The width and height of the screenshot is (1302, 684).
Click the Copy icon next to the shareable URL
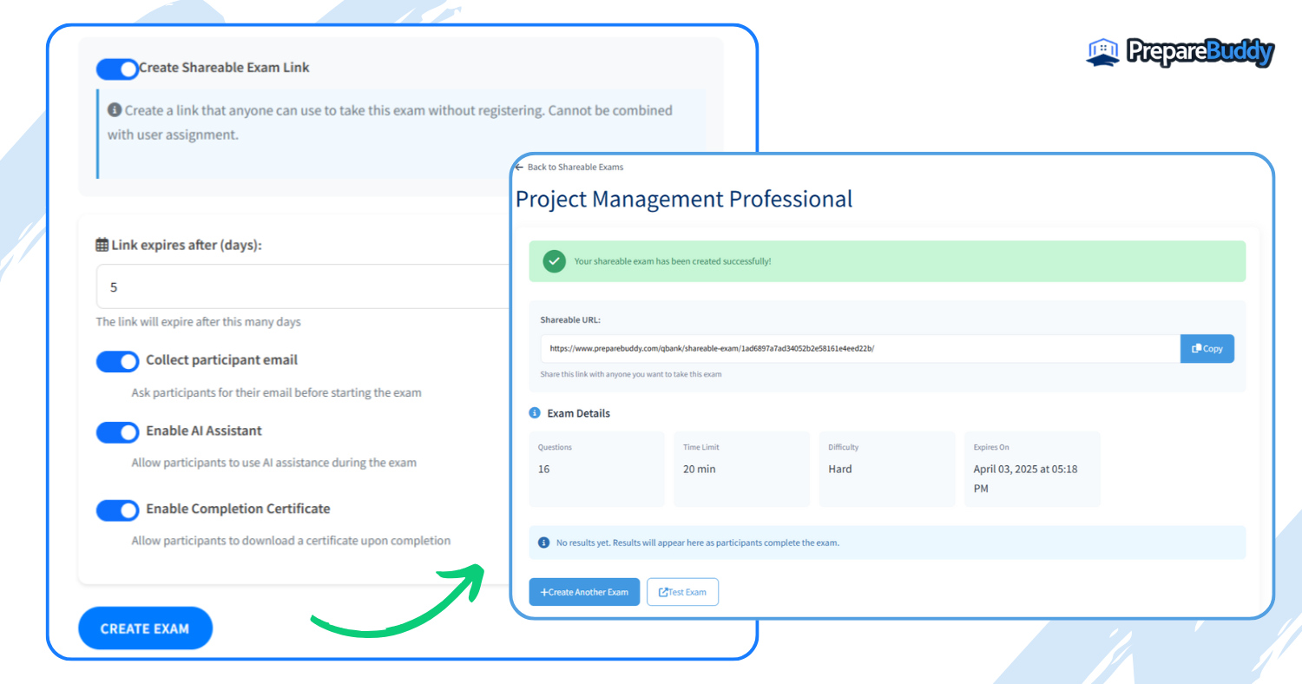coord(1197,348)
